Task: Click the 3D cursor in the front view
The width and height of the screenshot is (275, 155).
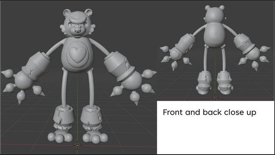Action: tap(77, 145)
